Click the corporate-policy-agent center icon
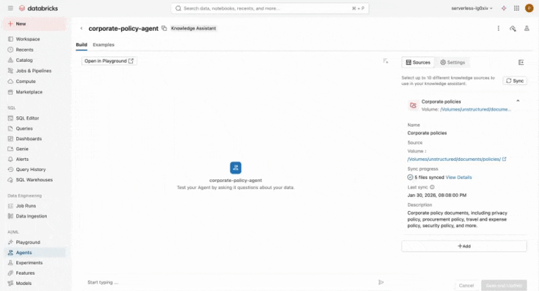 tap(236, 168)
